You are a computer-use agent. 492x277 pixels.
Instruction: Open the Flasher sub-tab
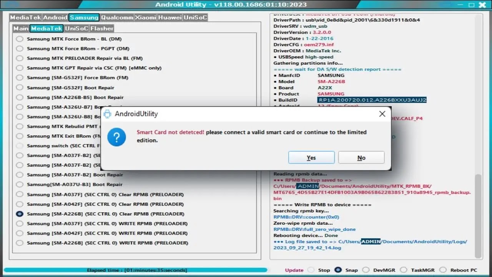point(102,28)
